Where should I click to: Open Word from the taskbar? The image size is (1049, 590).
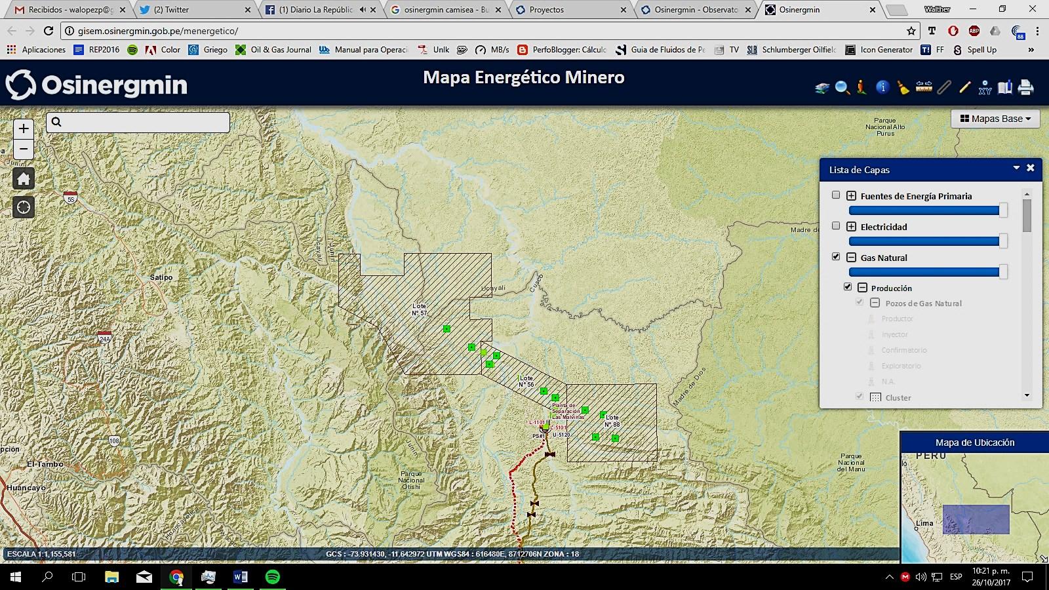point(241,577)
